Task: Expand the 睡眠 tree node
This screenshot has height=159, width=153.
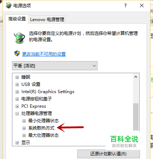Action: coord(17,77)
